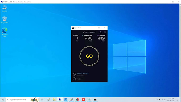
Task: Open This PC desktop icon
Action: tap(5, 8)
